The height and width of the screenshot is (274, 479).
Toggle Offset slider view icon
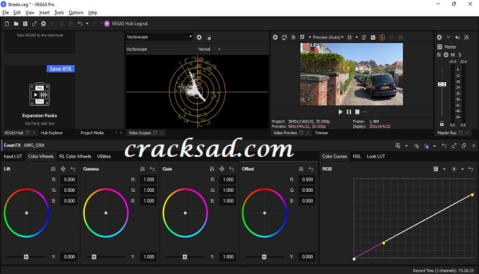click(x=301, y=169)
